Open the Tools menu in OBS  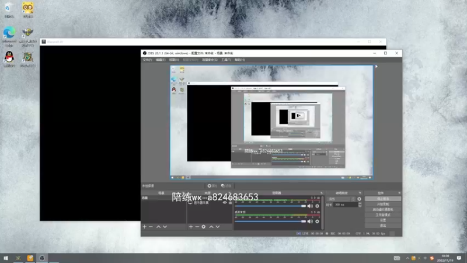pyautogui.click(x=226, y=60)
